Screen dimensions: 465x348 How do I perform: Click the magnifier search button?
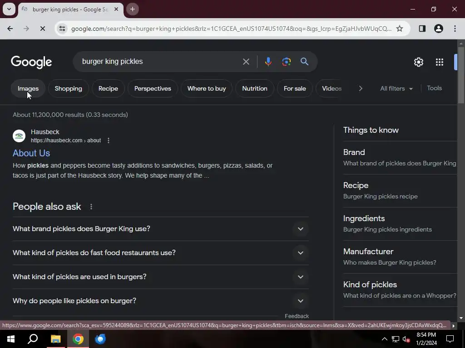[x=304, y=62]
